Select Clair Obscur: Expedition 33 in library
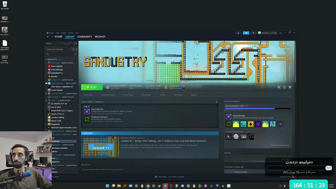Viewport: 336px width, 189px height. [62, 87]
